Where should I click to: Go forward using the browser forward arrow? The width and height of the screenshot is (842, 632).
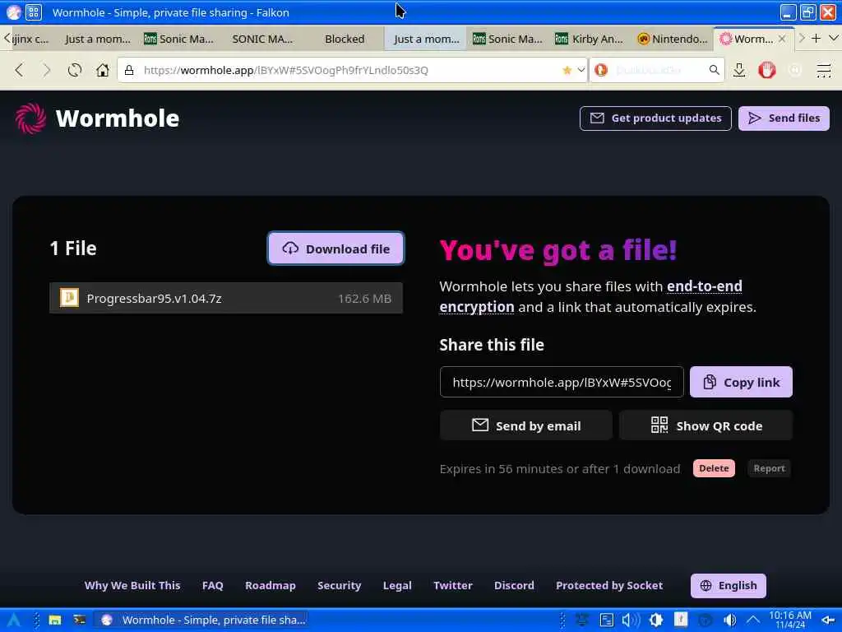[x=47, y=70]
